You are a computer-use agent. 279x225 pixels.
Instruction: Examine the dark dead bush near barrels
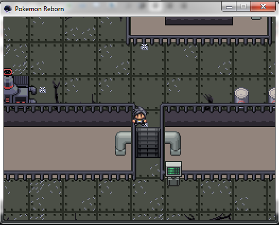point(207,98)
